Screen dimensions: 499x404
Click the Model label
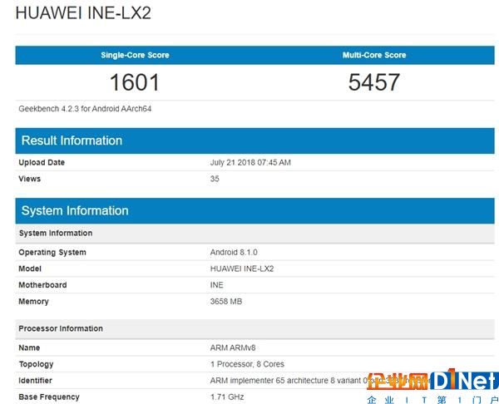(x=30, y=269)
